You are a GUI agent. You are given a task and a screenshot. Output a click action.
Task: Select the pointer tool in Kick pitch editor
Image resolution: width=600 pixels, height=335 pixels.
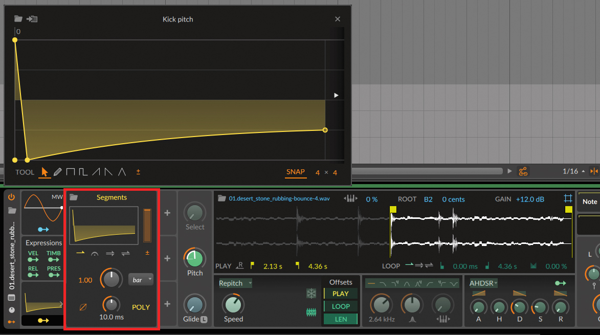[x=45, y=172]
